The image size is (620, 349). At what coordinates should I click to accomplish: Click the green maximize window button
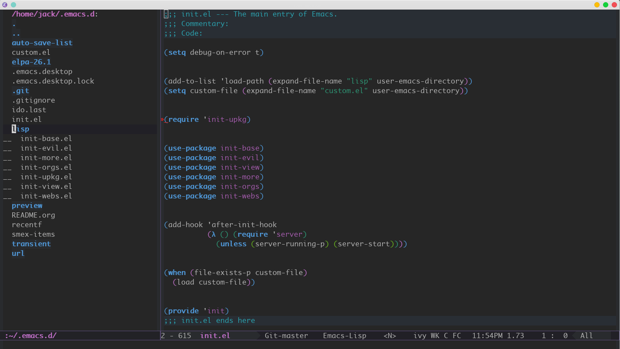tap(606, 5)
